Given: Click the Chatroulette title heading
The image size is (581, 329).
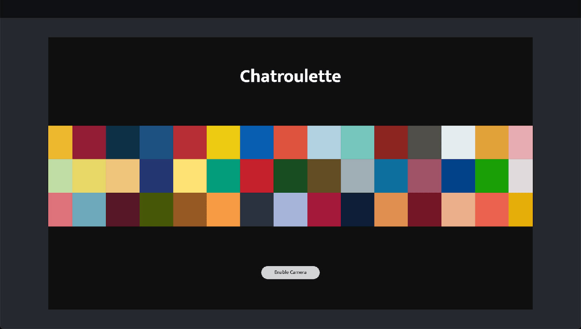Looking at the screenshot, I should tap(290, 76).
